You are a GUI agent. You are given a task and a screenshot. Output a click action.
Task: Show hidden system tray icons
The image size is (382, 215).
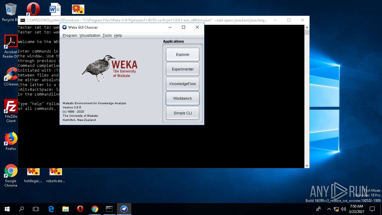coord(329,209)
